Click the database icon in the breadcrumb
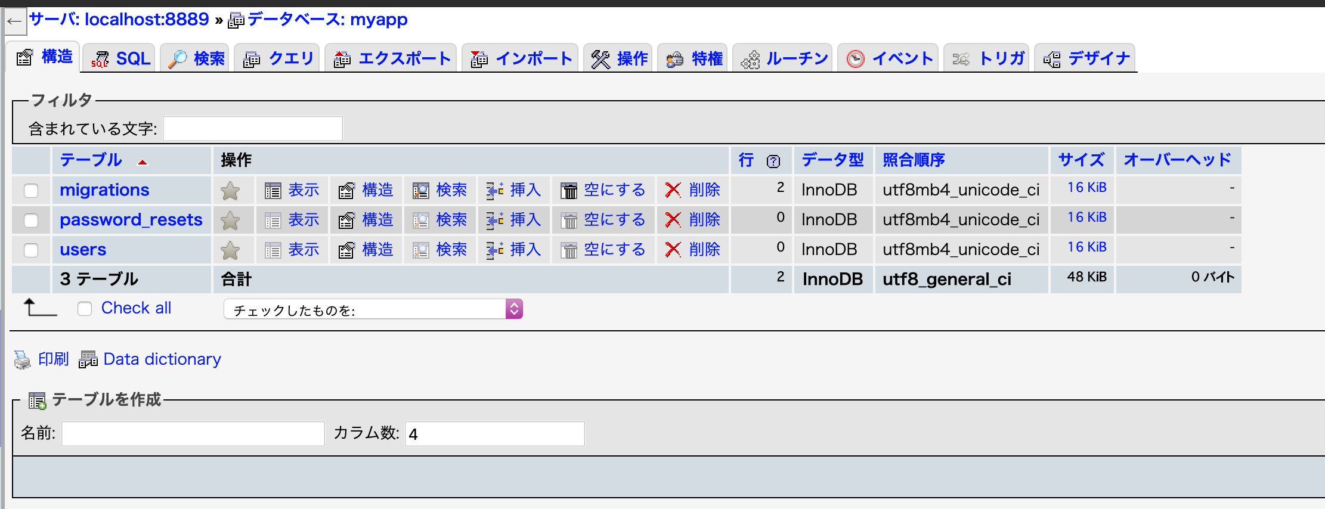Image resolution: width=1325 pixels, height=509 pixels. (x=236, y=21)
